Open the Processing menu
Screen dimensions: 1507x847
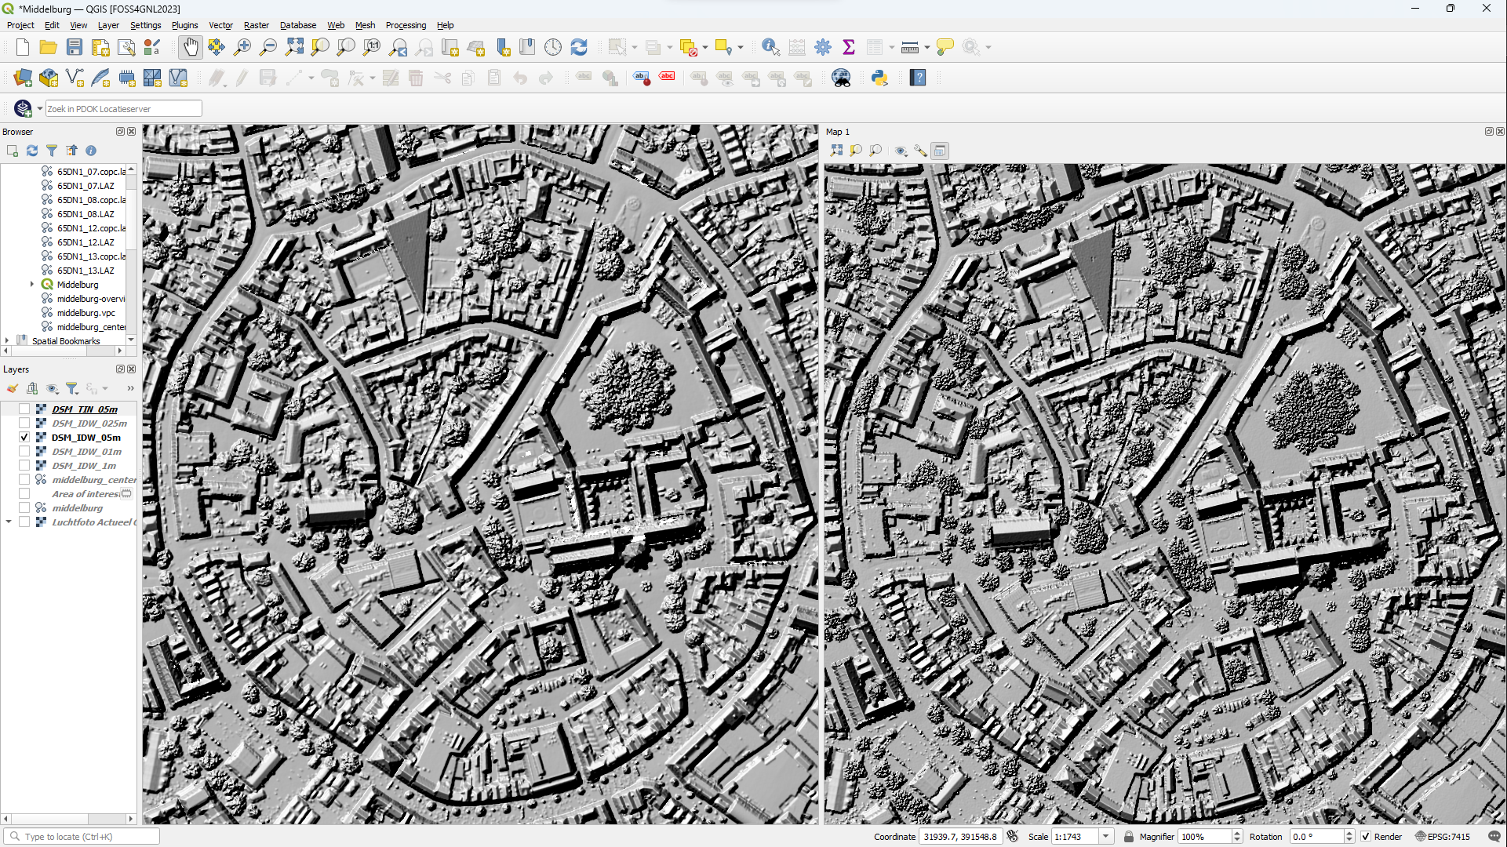tap(406, 24)
